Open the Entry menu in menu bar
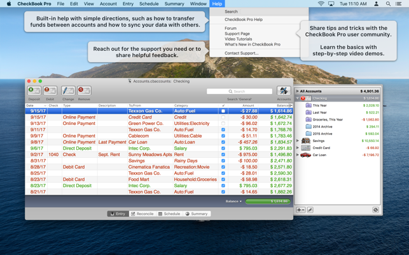The width and height of the screenshot is (409, 255). pos(128,4)
